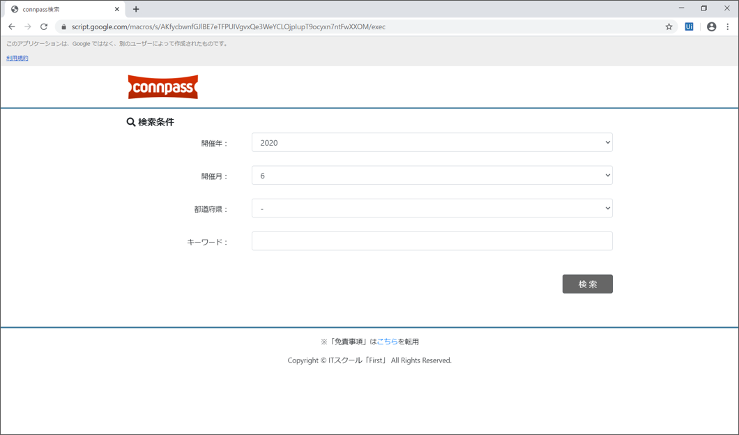Follow the こちら link in the footer
Image resolution: width=739 pixels, height=435 pixels.
tap(387, 342)
